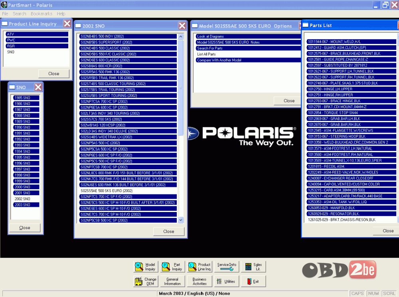Click scrollbar thumb in 2002 SNO list
Viewport: 399px width, 297px height.
click(181, 88)
